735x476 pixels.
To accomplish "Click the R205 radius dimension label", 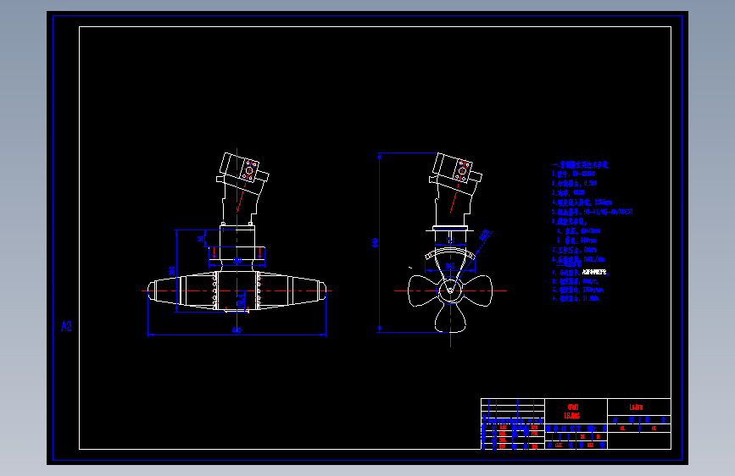I will 484,235.
